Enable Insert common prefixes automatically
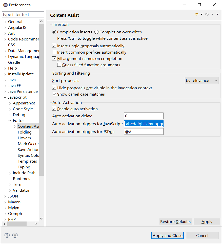Viewport: 222px width, 244px height. 54,52
